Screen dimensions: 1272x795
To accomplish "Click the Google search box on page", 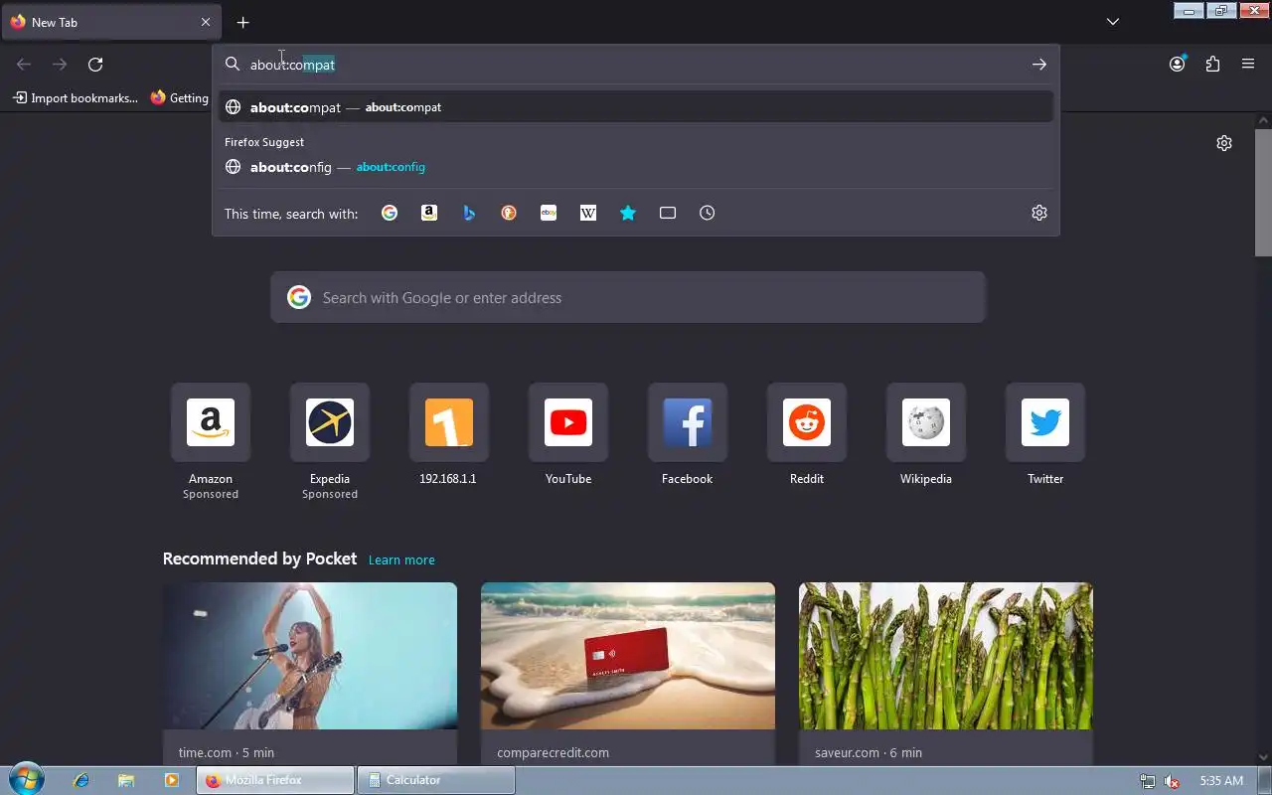I will click(628, 297).
